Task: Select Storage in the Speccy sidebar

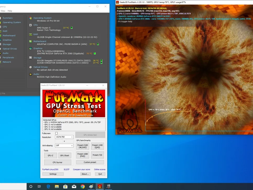Action: (x=7, y=44)
